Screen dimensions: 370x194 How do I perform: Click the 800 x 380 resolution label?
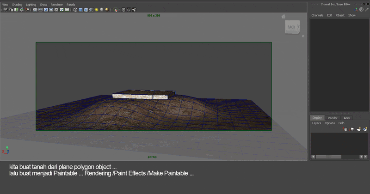point(154,16)
